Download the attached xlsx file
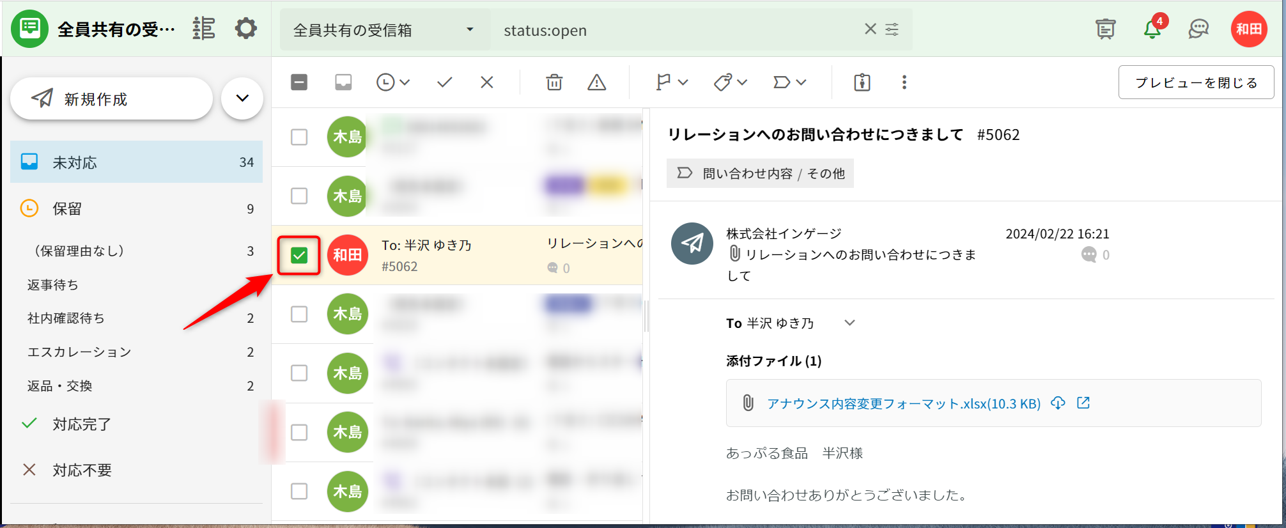This screenshot has width=1286, height=528. 1058,403
